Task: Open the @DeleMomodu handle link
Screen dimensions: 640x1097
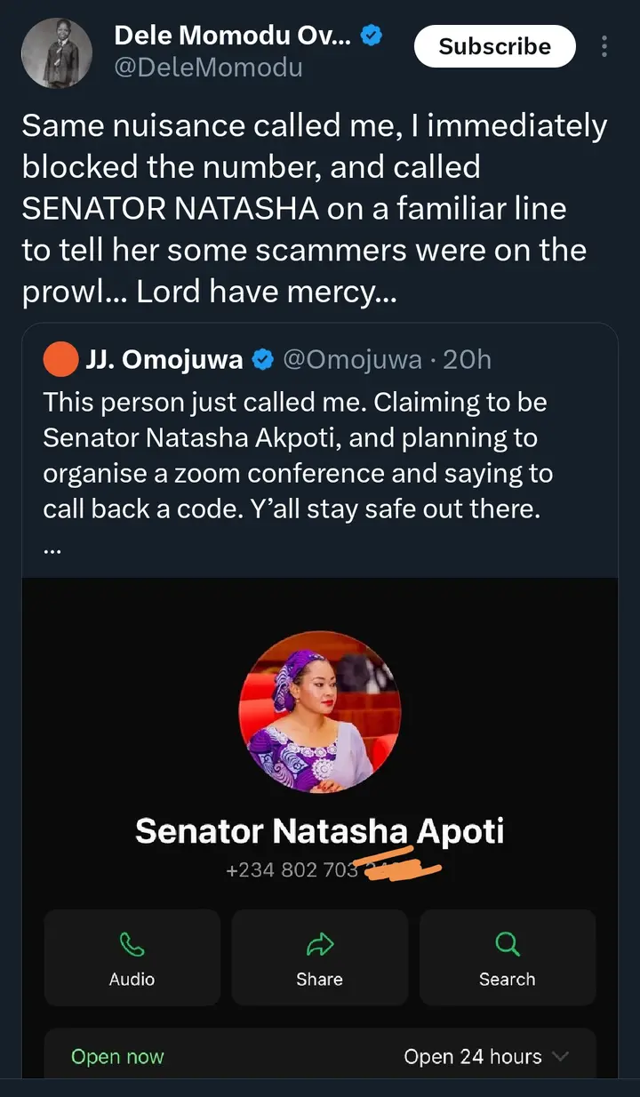Action: 208,67
